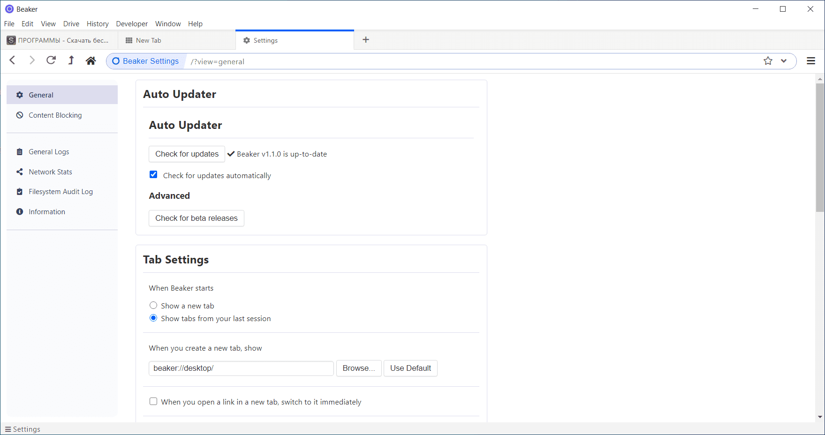Open the hamburger browser menu
Image resolution: width=825 pixels, height=435 pixels.
pyautogui.click(x=811, y=61)
